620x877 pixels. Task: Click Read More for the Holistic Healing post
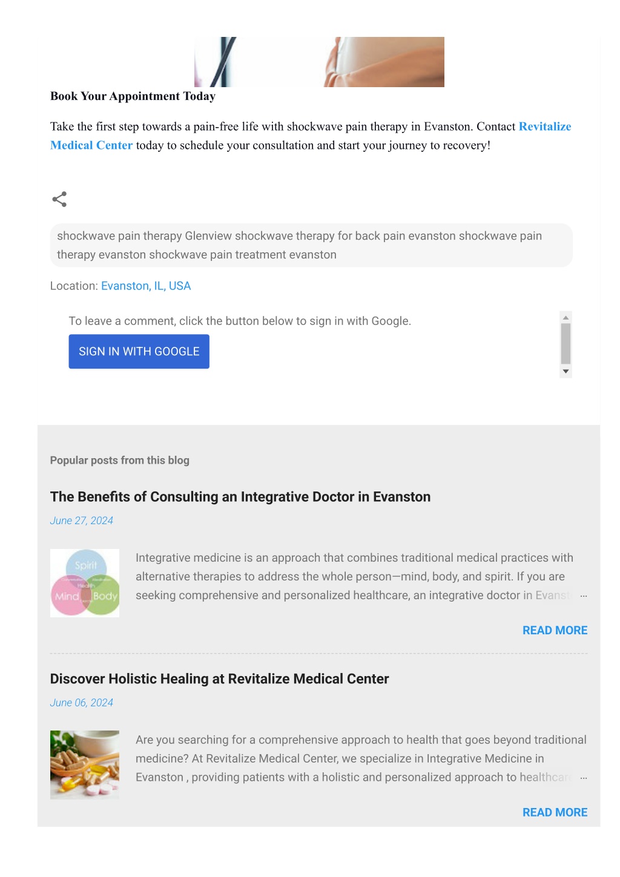[x=555, y=812]
